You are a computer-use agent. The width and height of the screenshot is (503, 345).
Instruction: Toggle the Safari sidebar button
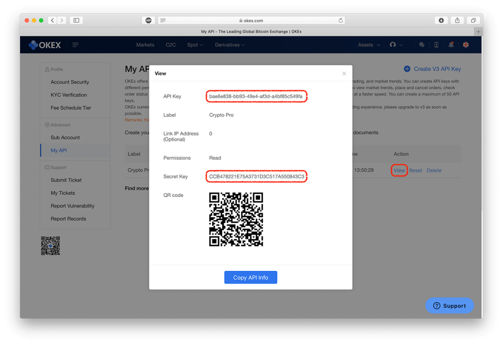(76, 21)
